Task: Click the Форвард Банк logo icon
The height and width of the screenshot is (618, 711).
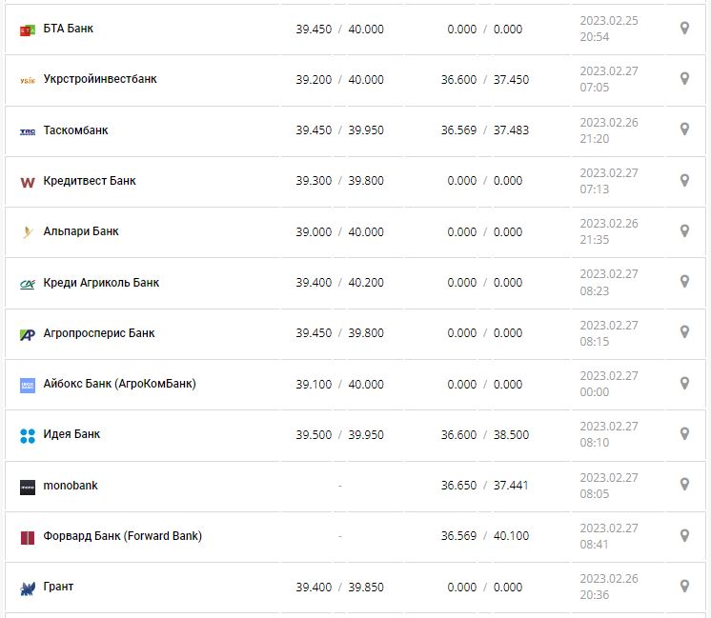Action: 28,537
